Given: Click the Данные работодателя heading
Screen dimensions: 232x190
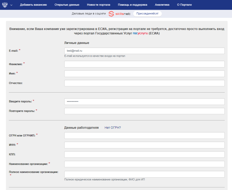Looking at the screenshot, I should click(81, 128).
